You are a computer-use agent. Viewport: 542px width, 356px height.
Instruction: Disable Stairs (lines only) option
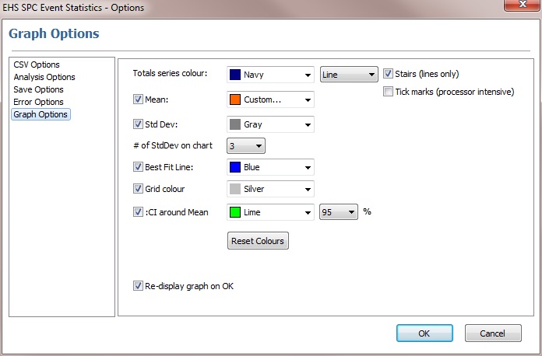389,75
